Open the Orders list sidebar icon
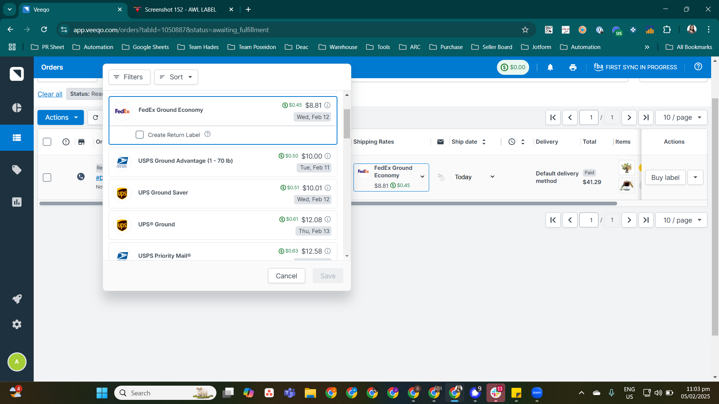The image size is (719, 404). (x=17, y=138)
